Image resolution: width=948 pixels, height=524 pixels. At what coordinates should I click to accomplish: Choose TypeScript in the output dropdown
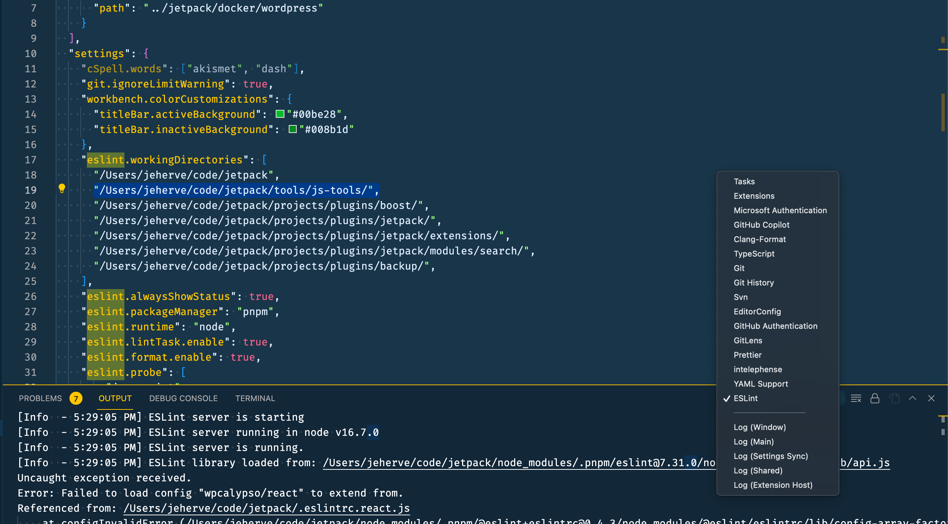point(754,254)
